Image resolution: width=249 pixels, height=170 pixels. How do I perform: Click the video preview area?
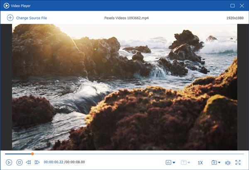124,87
